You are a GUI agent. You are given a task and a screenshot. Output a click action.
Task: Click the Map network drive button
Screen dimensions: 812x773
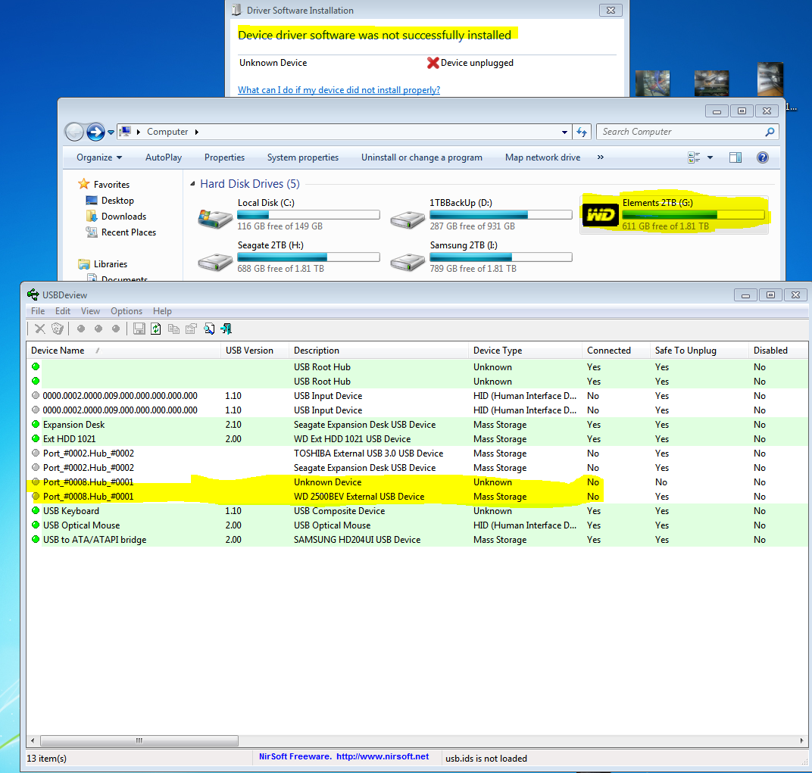pos(542,157)
